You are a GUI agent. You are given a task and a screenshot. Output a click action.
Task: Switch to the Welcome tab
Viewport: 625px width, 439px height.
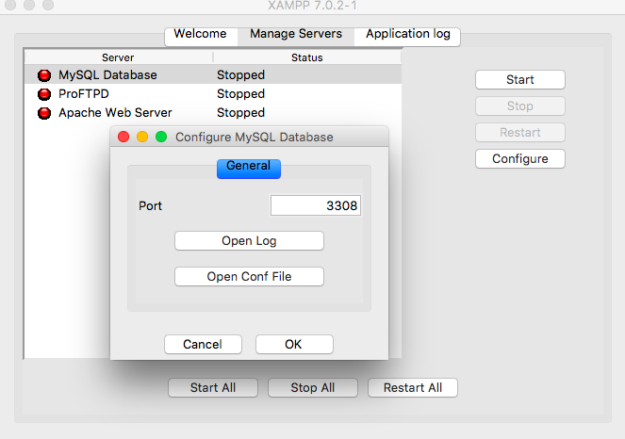(201, 35)
